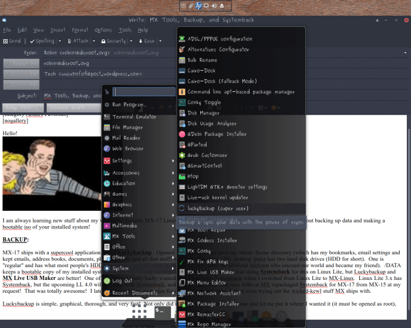Open the Format menu
The width and height of the screenshot is (411, 328).
80,30
